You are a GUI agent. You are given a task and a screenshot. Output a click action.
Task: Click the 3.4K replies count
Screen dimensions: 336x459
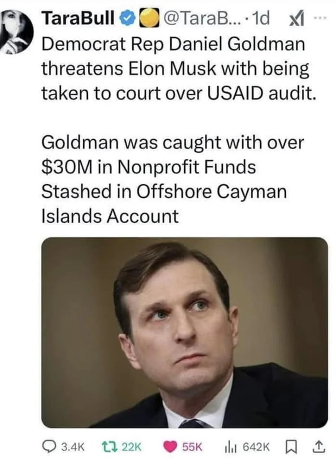tap(71, 446)
